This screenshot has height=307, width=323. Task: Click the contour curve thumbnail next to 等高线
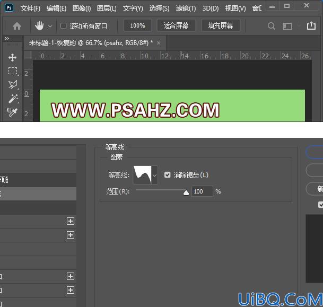coord(142,175)
